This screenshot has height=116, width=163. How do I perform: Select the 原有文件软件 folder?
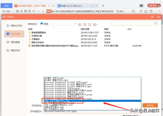pos(38,42)
